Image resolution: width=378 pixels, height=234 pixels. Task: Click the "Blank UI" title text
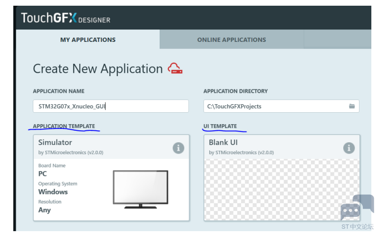coord(223,142)
